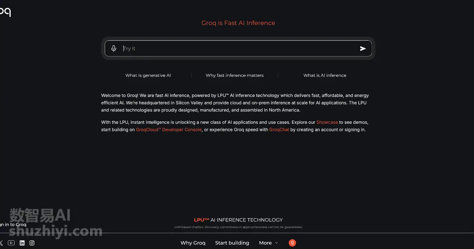474x249 pixels.
Task: Choose the 'What is generative AI' prompt
Action: pos(148,75)
